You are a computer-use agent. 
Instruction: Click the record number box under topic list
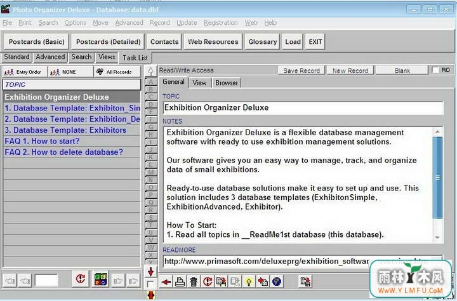pos(46,281)
